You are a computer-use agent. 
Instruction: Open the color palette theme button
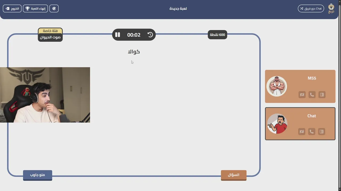point(54,8)
